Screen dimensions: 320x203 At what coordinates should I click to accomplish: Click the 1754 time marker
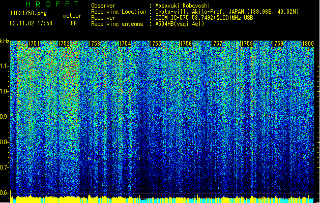[125, 44]
